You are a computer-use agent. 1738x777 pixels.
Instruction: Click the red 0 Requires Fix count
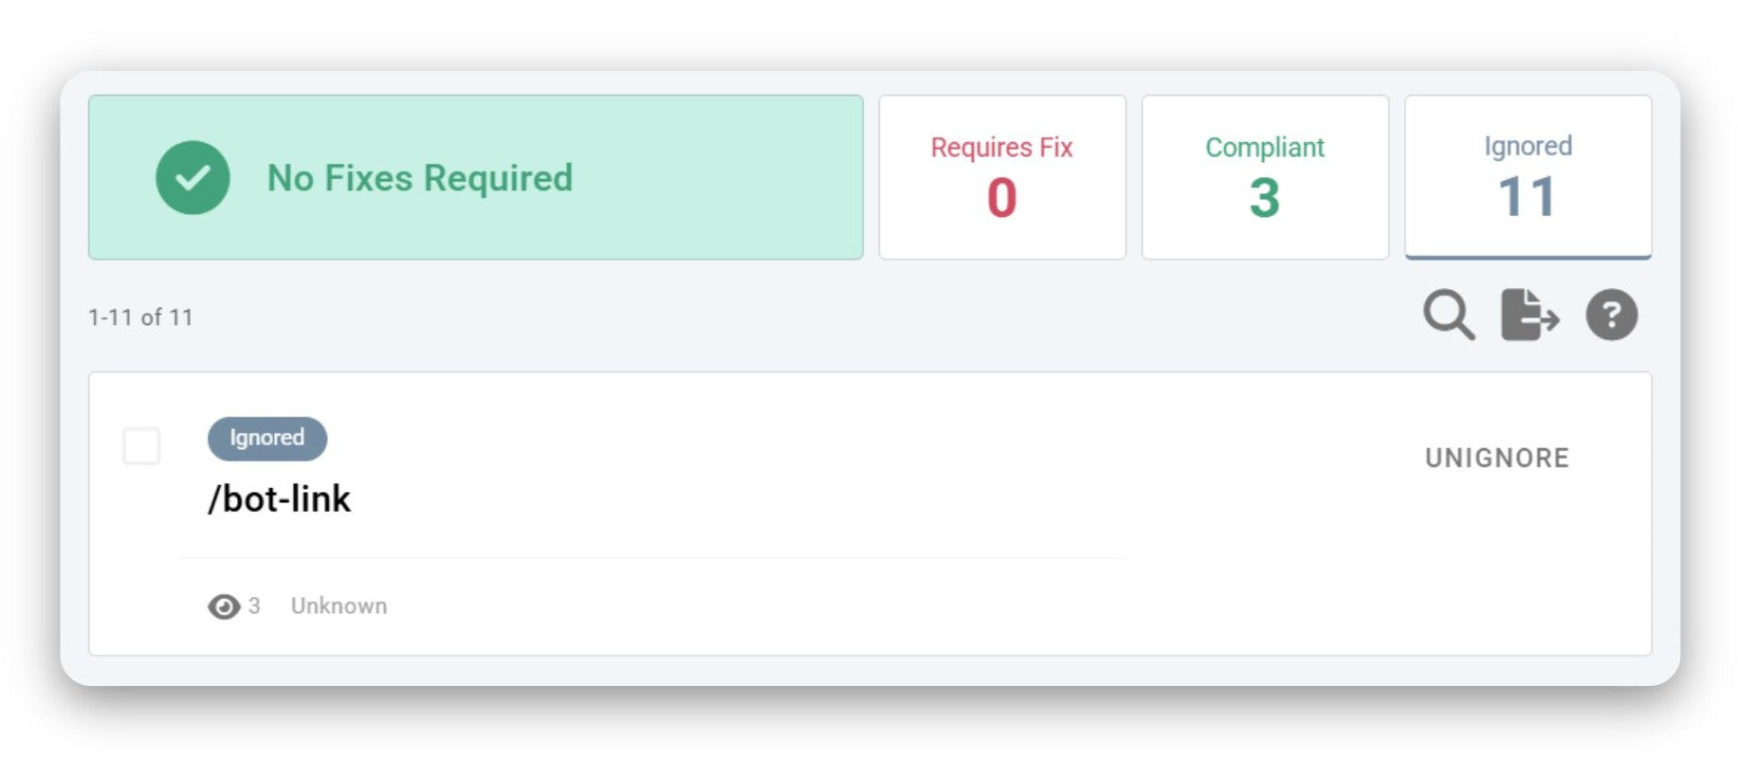(x=1001, y=198)
